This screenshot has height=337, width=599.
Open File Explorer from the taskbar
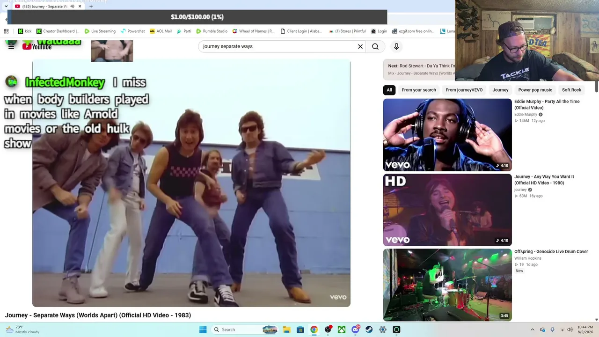click(x=286, y=330)
